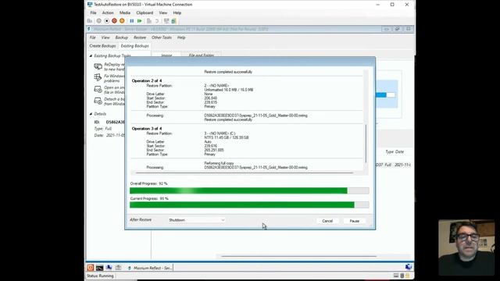The width and height of the screenshot is (500, 281).
Task: Collapse the Details section
Action: (91, 114)
